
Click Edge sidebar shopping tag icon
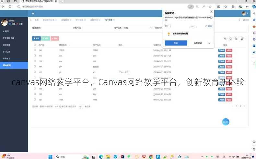(254, 20)
